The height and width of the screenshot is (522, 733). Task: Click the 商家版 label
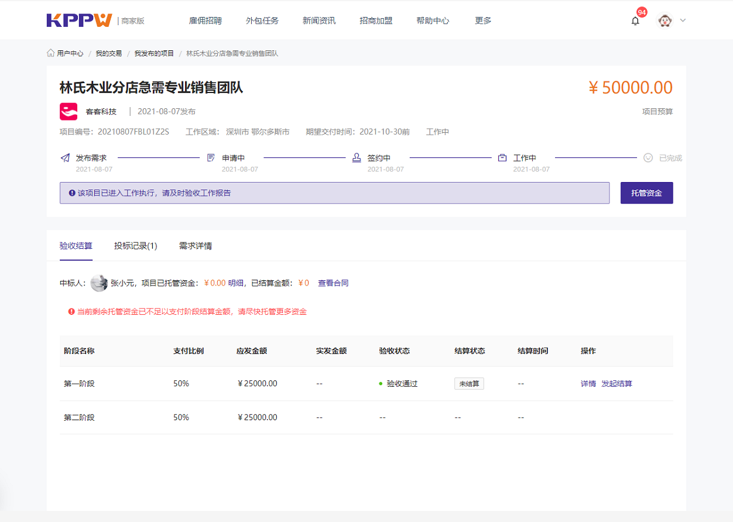tap(133, 20)
